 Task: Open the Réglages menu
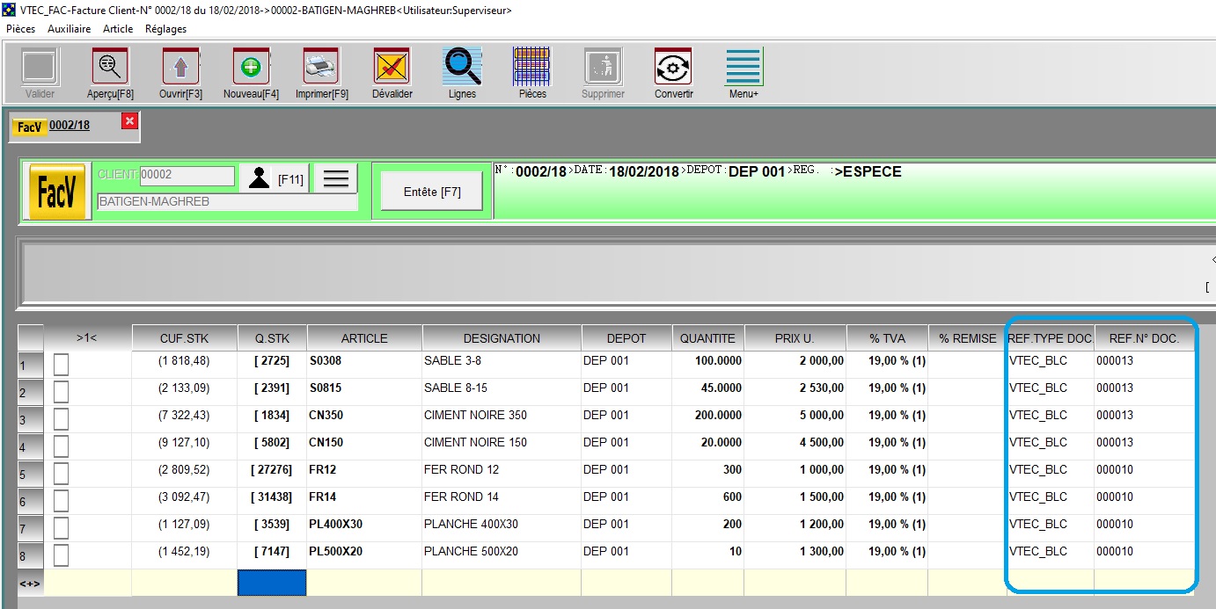pyautogui.click(x=166, y=29)
